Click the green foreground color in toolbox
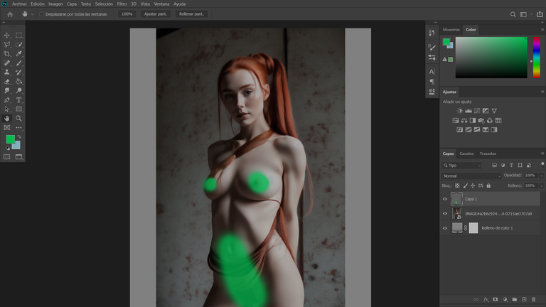Image resolution: width=546 pixels, height=307 pixels. pos(10,139)
